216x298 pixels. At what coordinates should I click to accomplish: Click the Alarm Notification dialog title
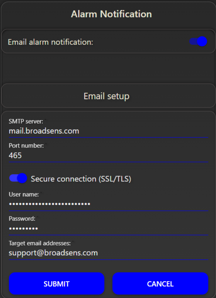click(x=111, y=14)
